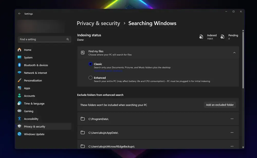Image resolution: width=257 pixels, height=158 pixels.
Task: Select Privacy & security in the sidebar
Action: click(34, 126)
